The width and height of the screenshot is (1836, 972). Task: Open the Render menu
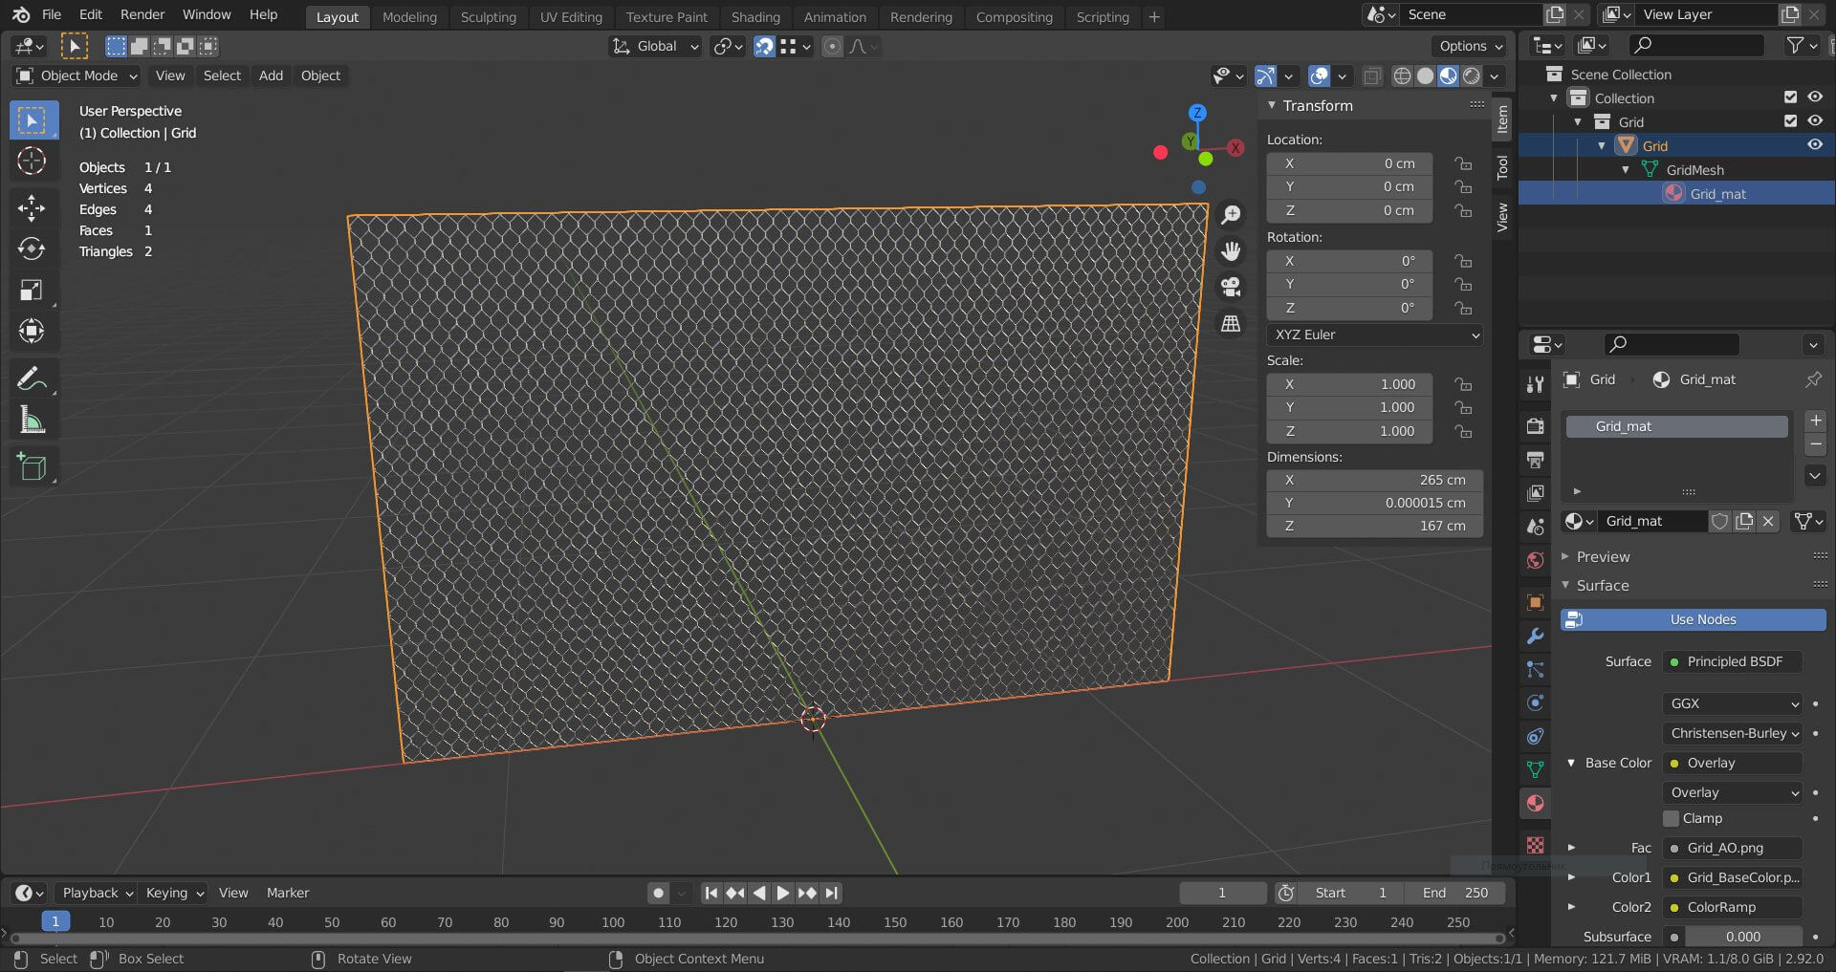click(x=142, y=14)
